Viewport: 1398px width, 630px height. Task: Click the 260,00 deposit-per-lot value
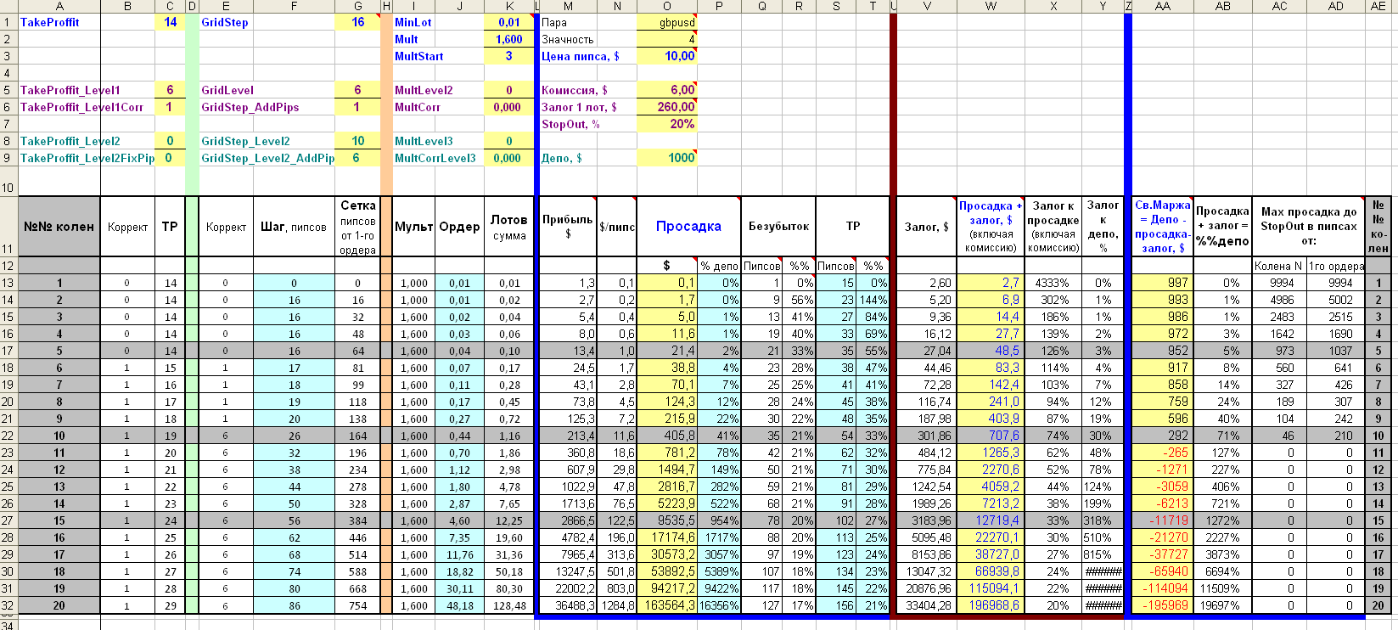pyautogui.click(x=666, y=107)
